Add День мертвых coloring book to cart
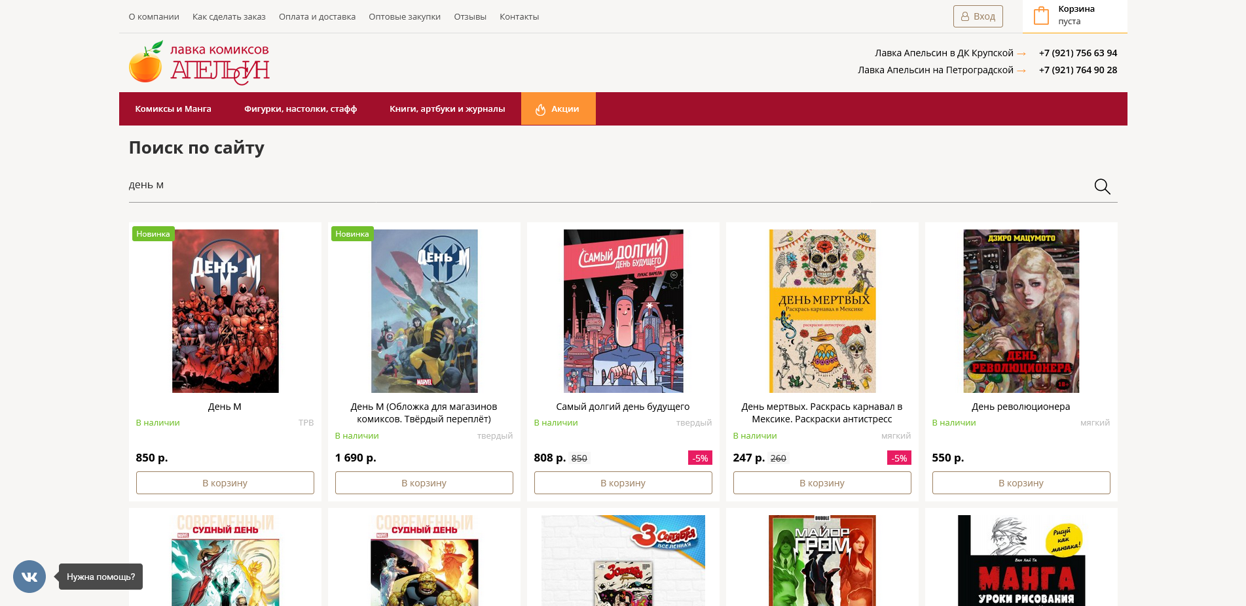Viewport: 1246px width, 606px height. pyautogui.click(x=822, y=483)
